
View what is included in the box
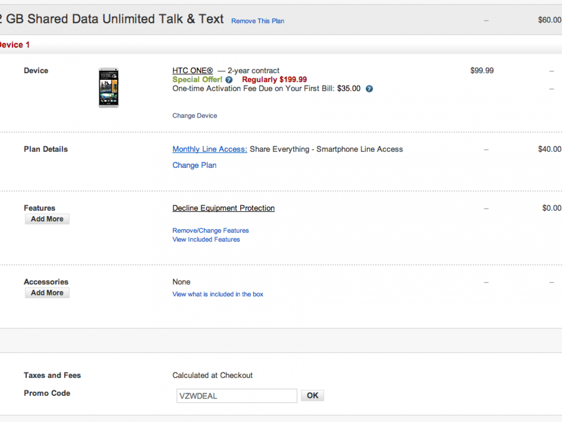tap(218, 294)
